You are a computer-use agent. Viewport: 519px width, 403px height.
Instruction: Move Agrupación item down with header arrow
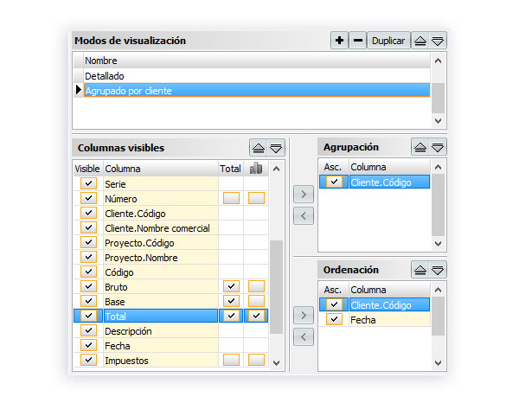(438, 148)
